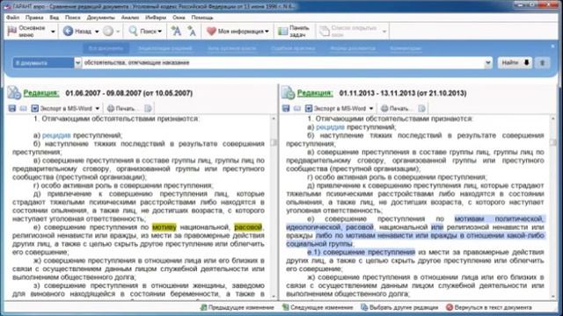Open the Анализ menu
The image size is (563, 316).
(130, 18)
